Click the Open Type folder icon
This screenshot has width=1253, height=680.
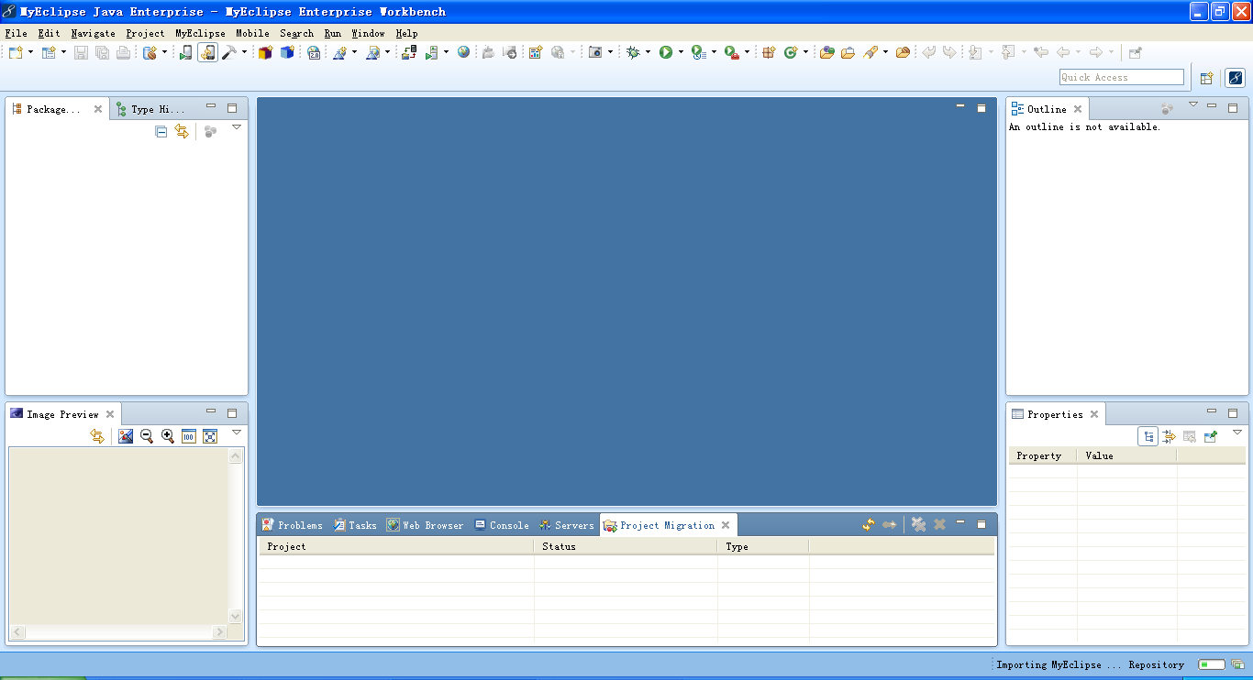(826, 52)
